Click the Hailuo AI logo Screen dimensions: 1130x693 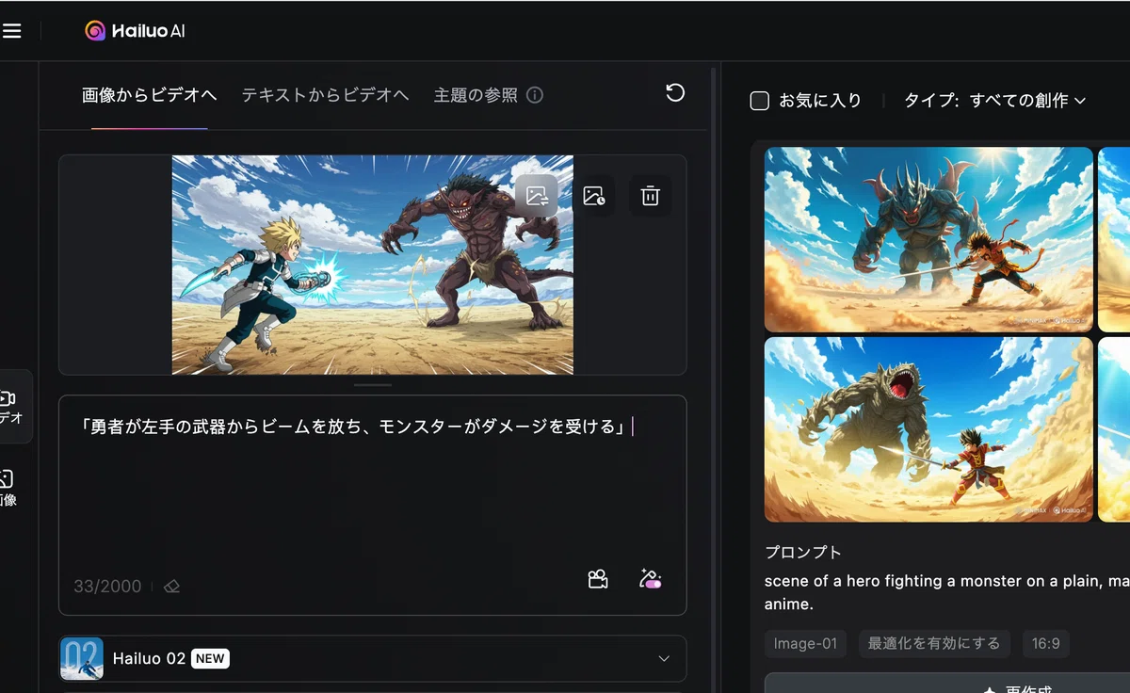tap(135, 31)
